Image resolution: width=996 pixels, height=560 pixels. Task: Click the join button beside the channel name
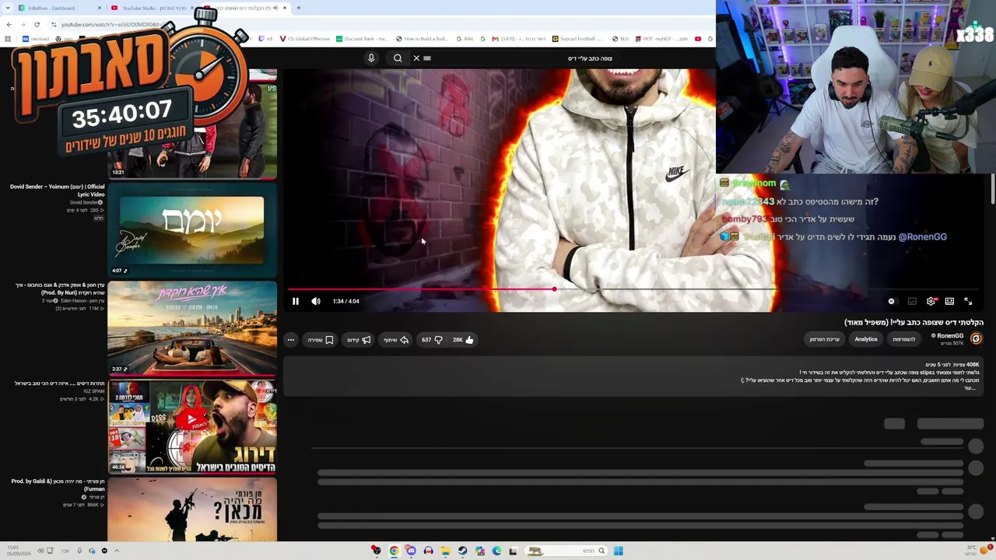coord(904,339)
